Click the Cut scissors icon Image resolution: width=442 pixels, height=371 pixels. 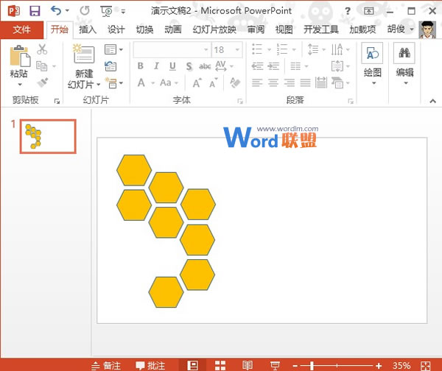point(42,49)
